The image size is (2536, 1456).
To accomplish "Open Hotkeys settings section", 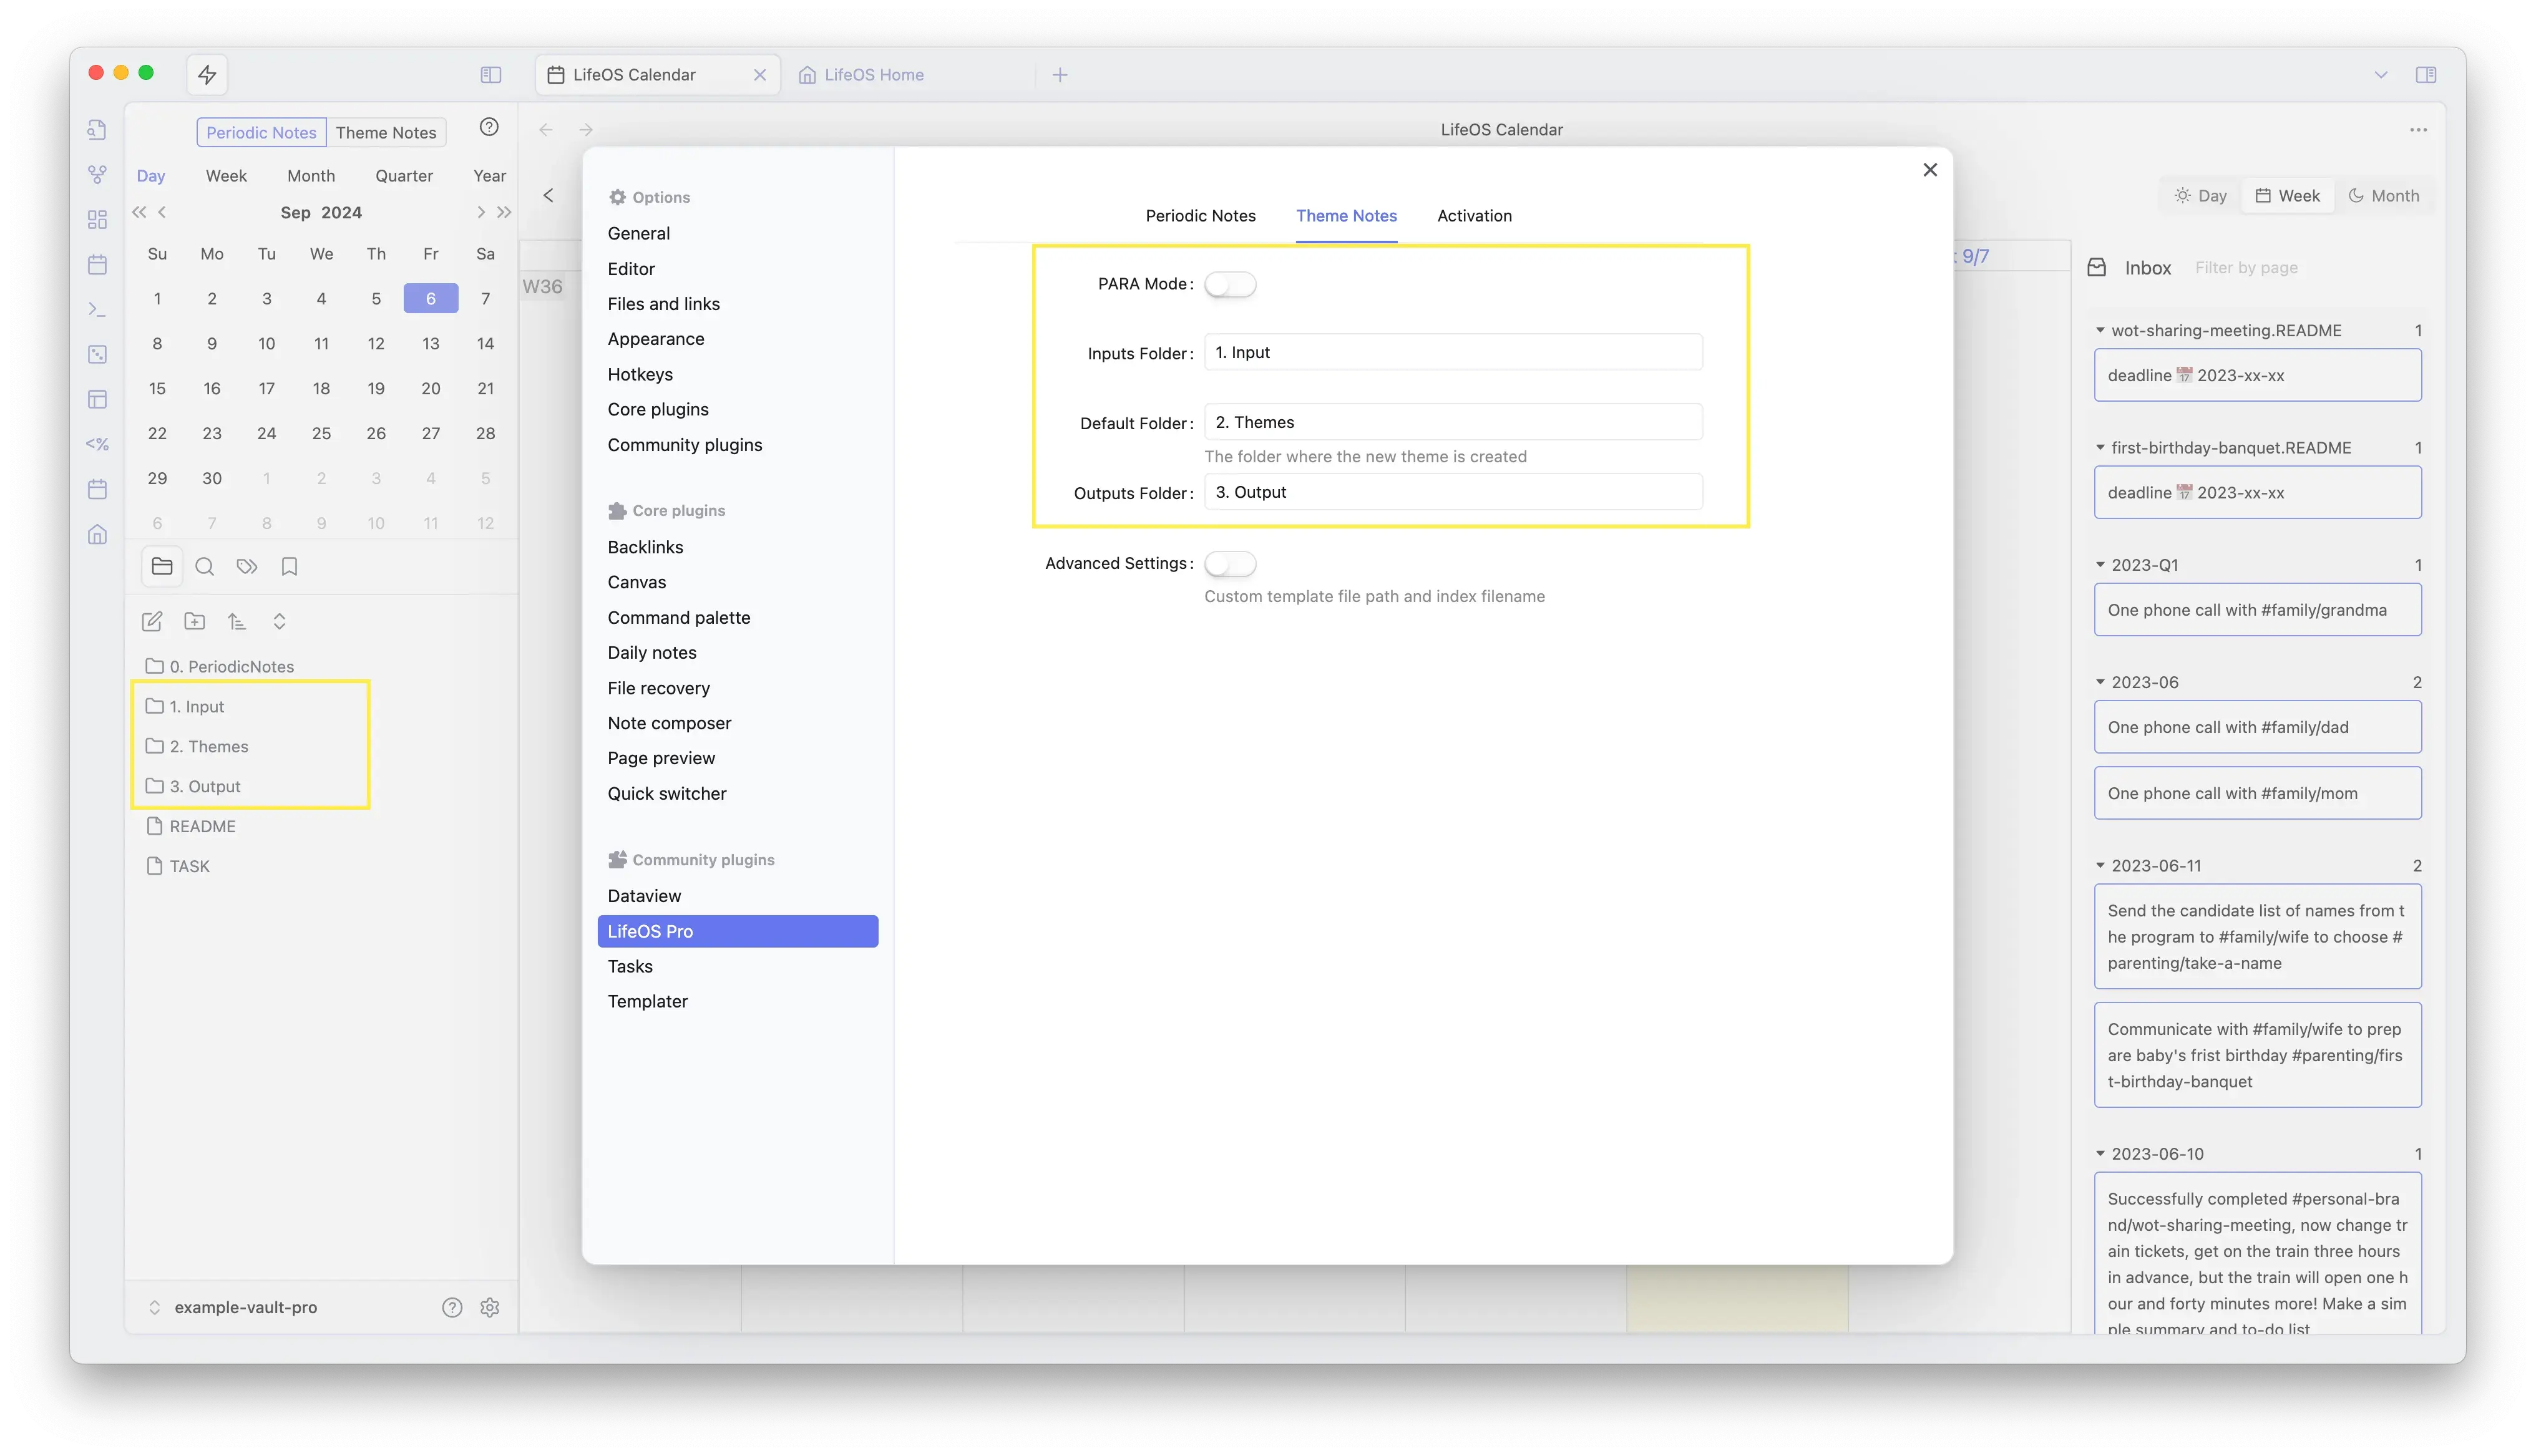I will [x=640, y=374].
